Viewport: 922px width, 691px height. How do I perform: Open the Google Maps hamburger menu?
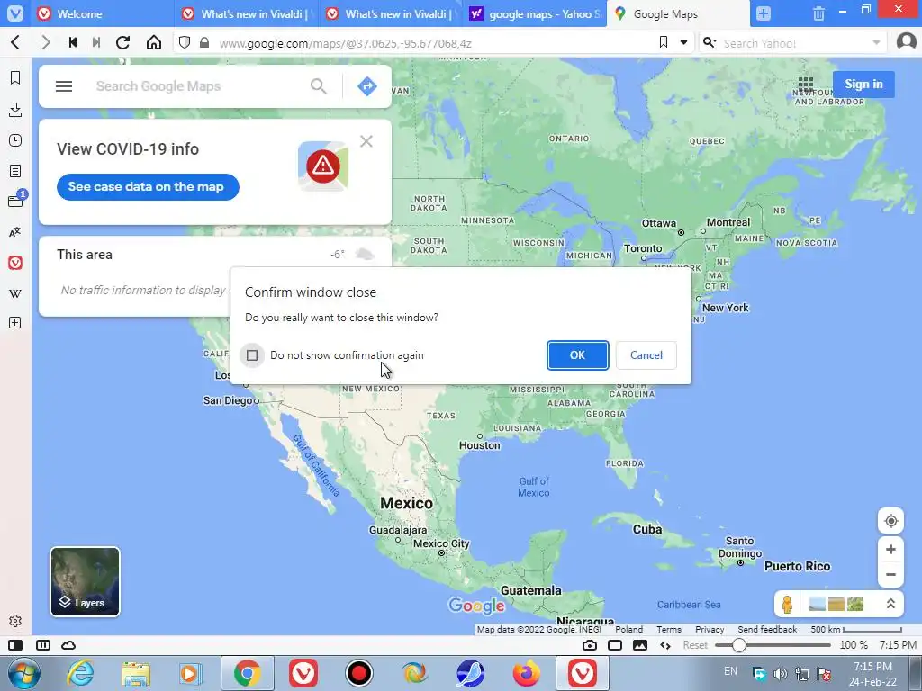(64, 86)
